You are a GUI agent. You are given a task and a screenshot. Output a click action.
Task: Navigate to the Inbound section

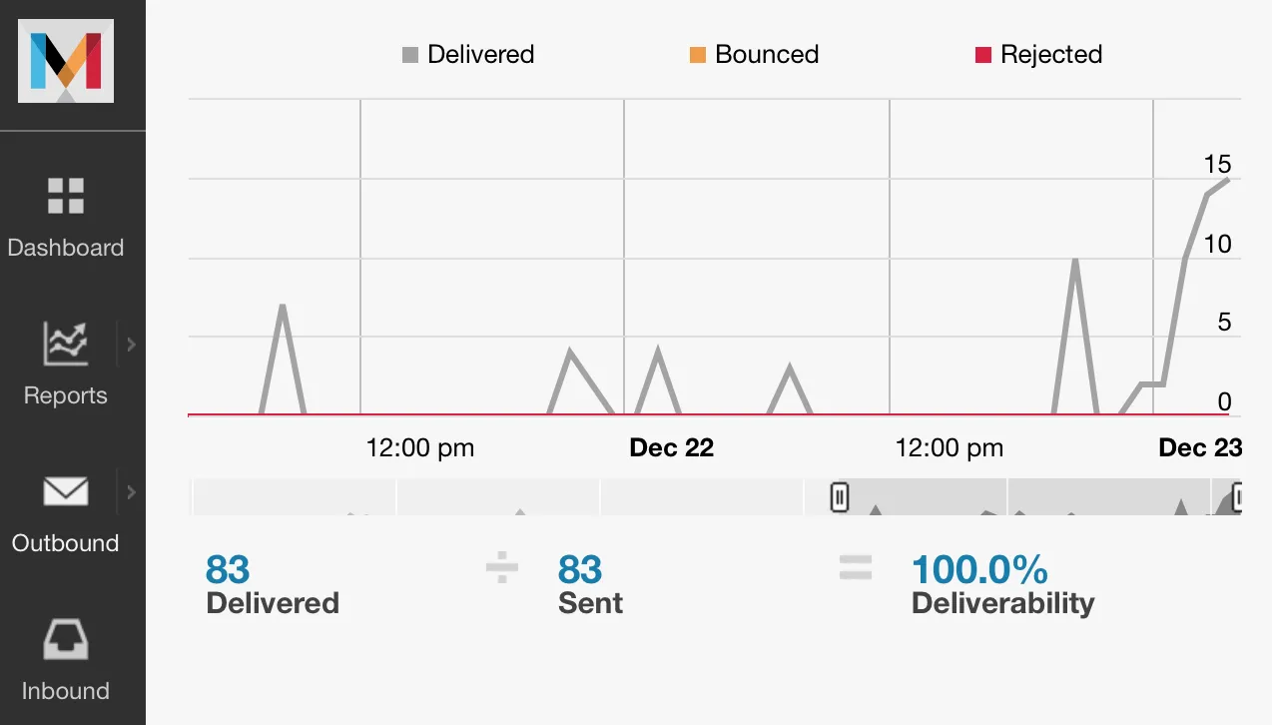(66, 690)
